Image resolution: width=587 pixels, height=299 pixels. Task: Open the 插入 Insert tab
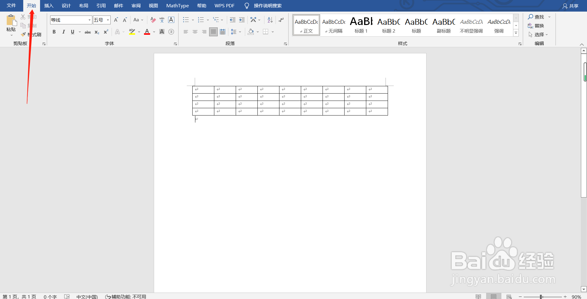[x=49, y=5]
